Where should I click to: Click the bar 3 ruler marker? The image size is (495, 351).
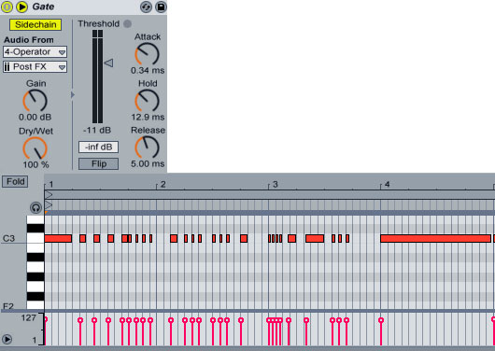coord(275,184)
